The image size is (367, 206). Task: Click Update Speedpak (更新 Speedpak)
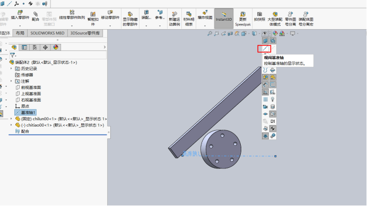pos(243,19)
